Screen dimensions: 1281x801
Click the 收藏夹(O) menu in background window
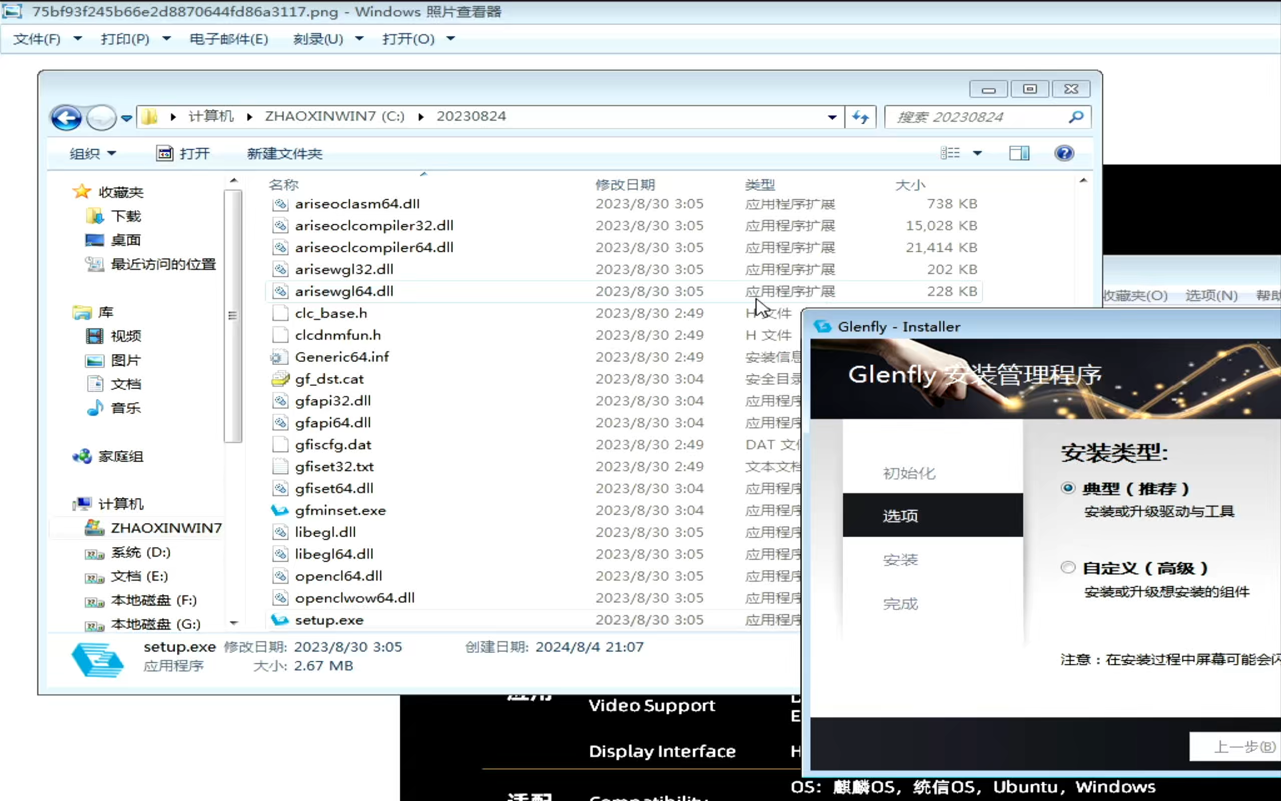pos(1136,295)
